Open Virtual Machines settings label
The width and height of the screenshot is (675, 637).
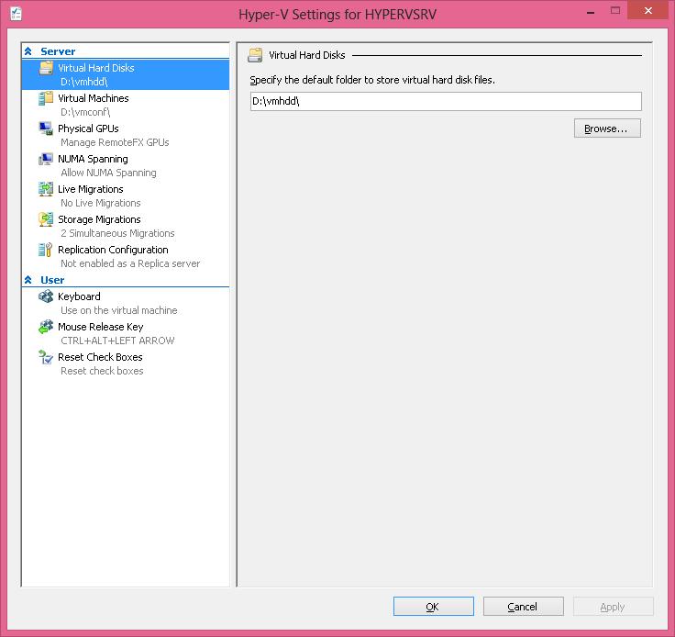pyautogui.click(x=93, y=98)
